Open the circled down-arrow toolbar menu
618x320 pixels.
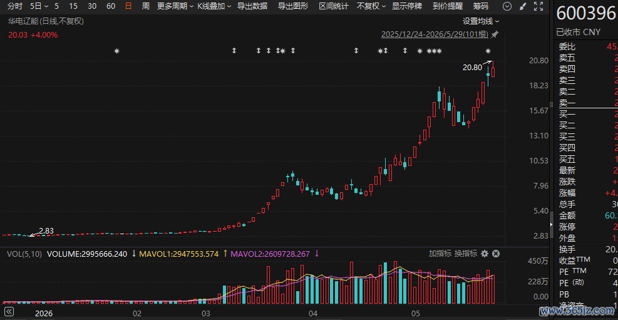508,6
